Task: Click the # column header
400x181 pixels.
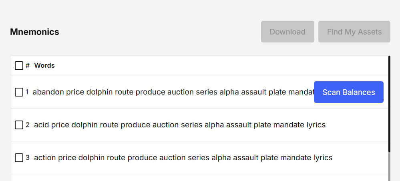Action: point(28,66)
